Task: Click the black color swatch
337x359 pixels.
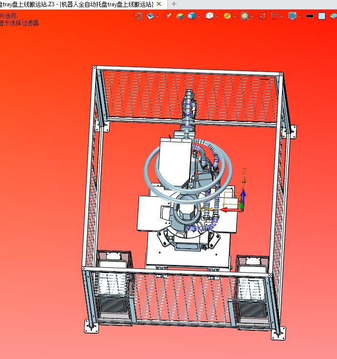Action: pos(310,16)
